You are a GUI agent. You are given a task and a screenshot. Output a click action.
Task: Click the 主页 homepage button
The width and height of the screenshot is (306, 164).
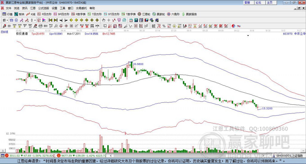[271, 2]
